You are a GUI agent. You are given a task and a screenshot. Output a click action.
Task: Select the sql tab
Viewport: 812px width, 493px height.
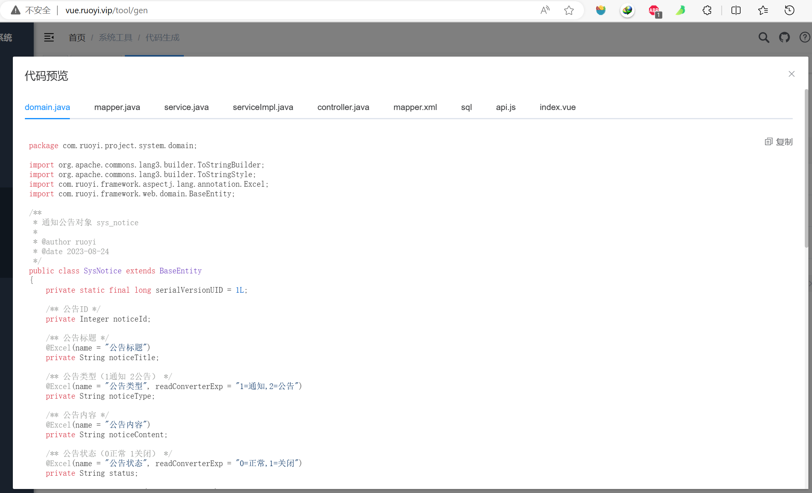coord(466,107)
